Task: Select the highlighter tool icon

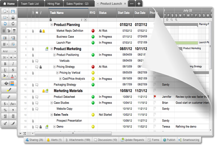Action: pos(9,90)
